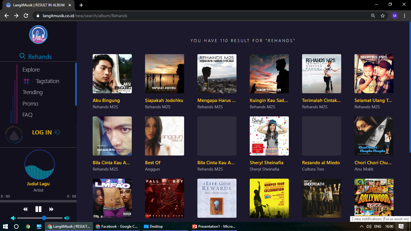The height and width of the screenshot is (231, 411).
Task: Click the Anu Malik artist name
Action: click(364, 169)
